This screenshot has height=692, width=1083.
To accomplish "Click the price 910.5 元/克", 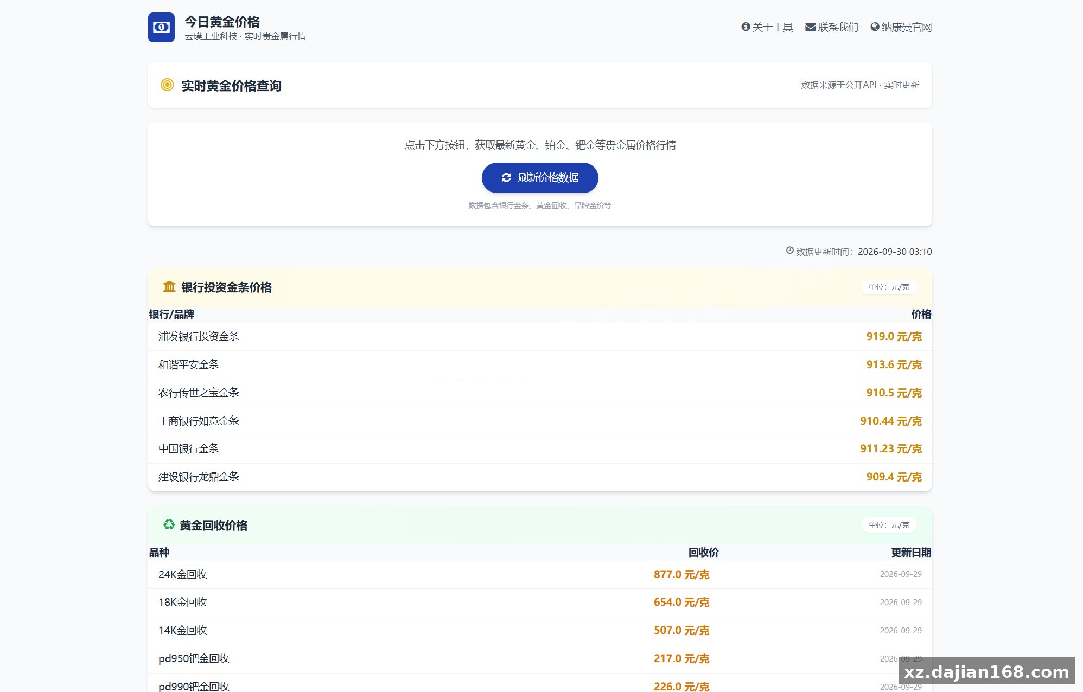I will [894, 393].
